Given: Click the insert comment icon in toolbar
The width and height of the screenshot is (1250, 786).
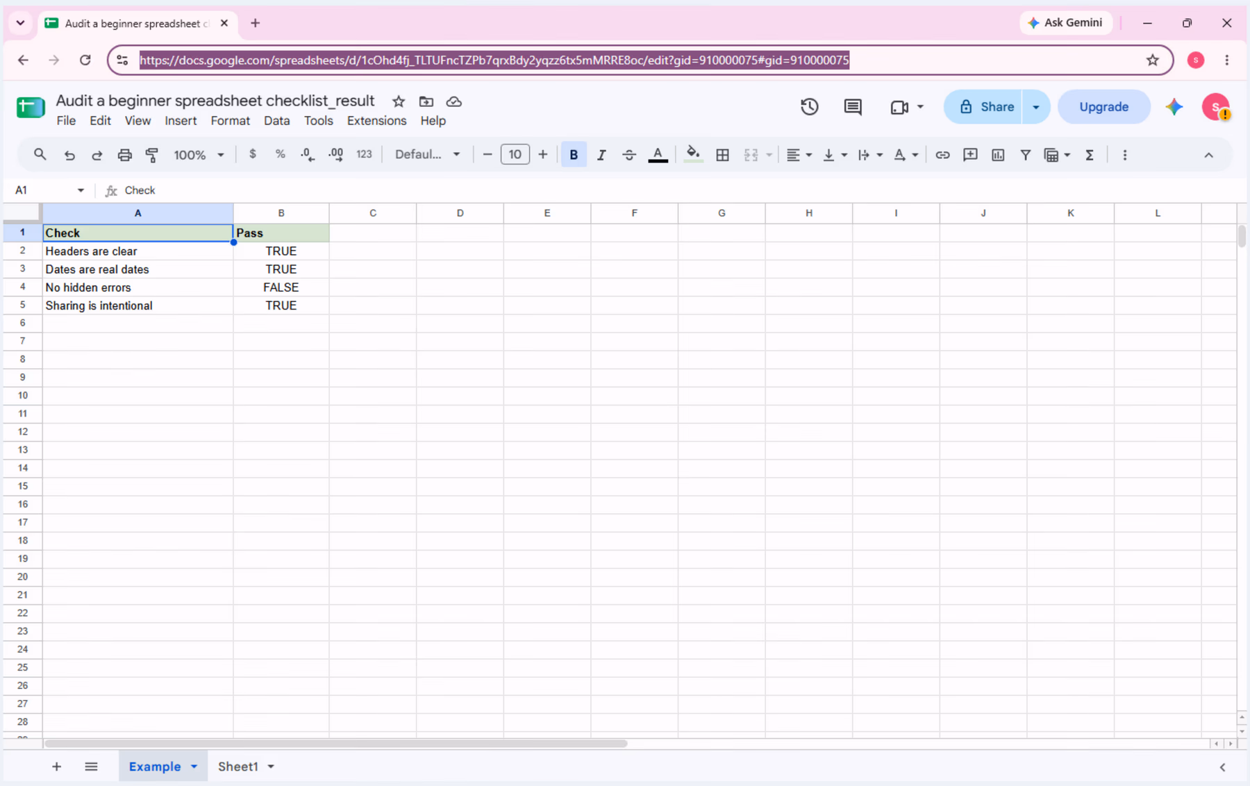Looking at the screenshot, I should click(970, 155).
